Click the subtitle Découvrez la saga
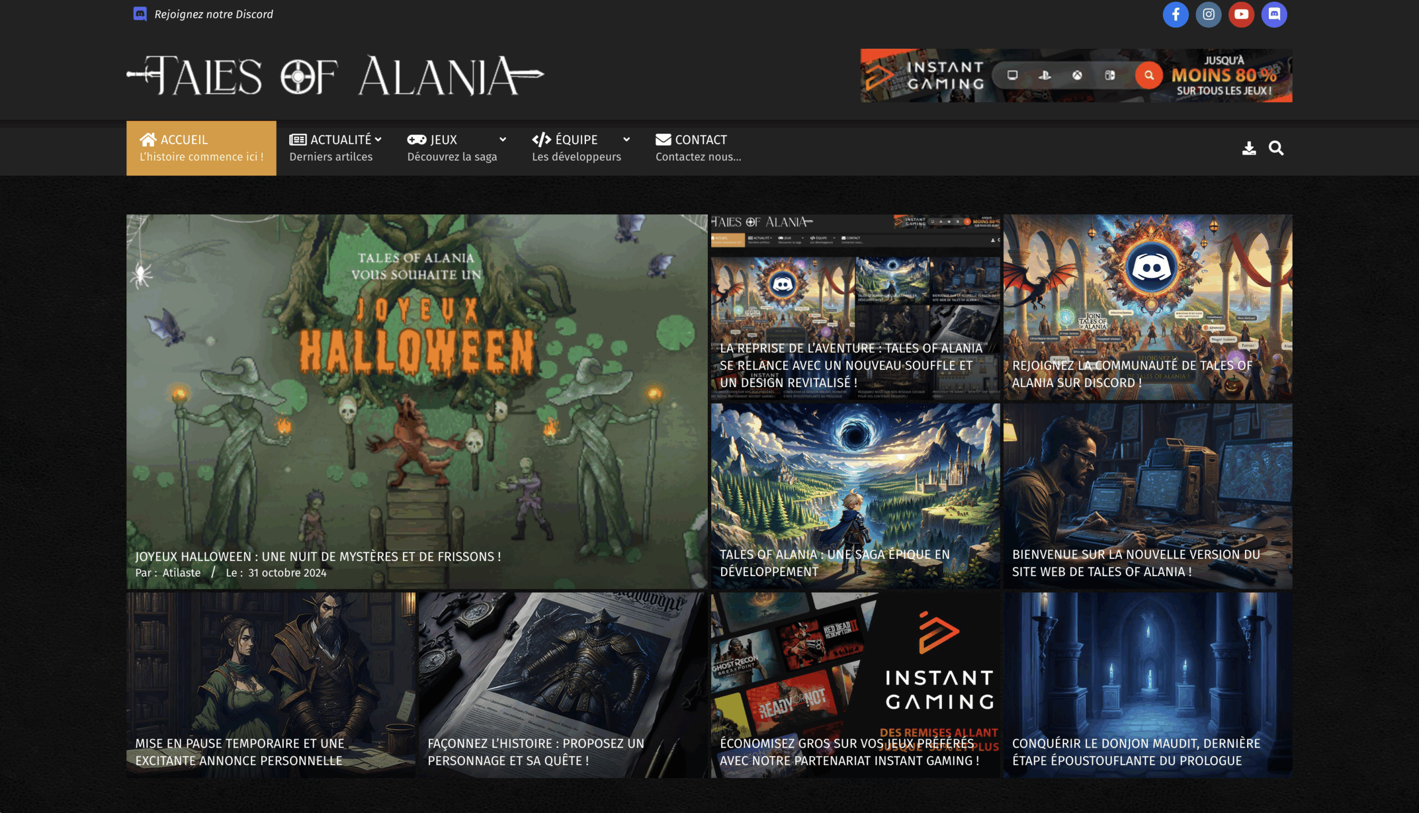 point(452,157)
